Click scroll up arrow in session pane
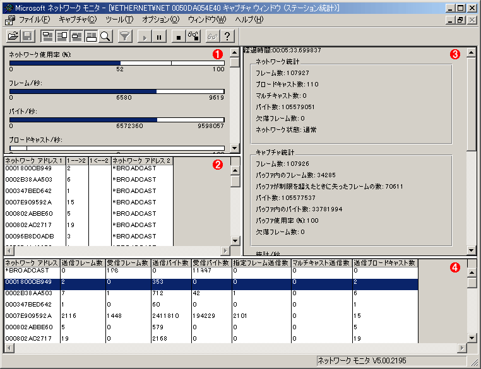This screenshot has height=369, width=481. (x=235, y=170)
